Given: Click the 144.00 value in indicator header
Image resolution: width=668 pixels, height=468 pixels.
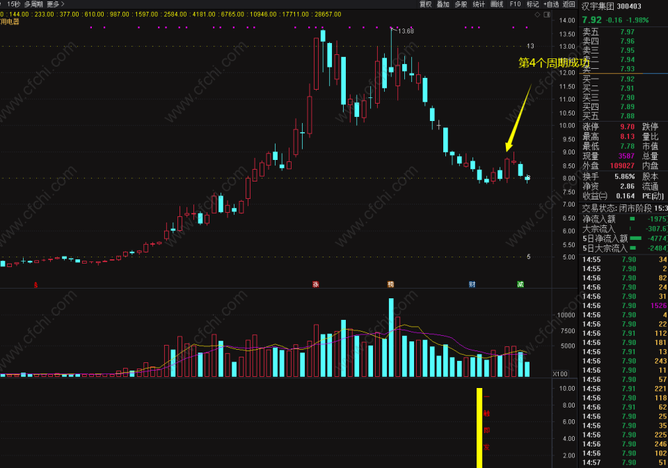Looking at the screenshot, I should pos(19,15).
